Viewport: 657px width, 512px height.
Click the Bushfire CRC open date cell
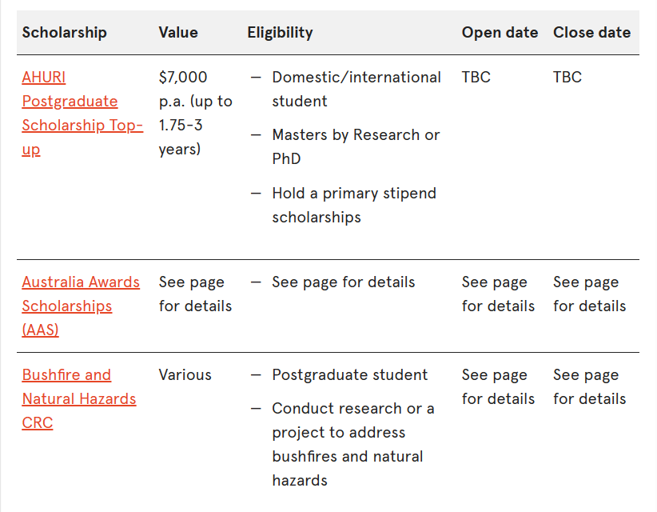click(x=498, y=386)
